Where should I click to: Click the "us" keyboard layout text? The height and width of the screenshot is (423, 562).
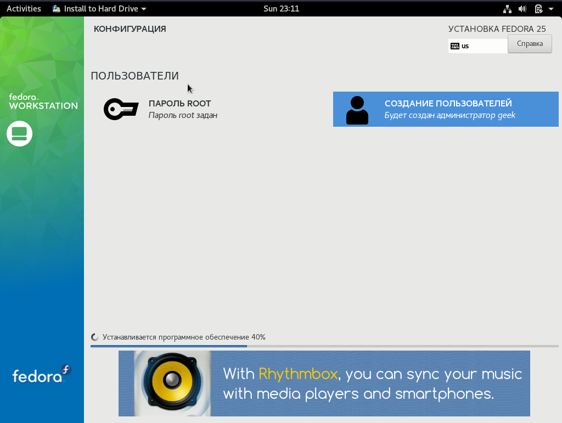465,46
